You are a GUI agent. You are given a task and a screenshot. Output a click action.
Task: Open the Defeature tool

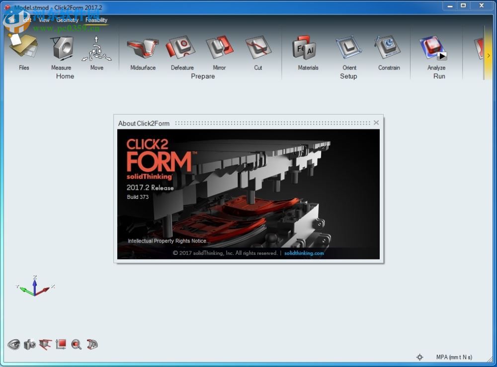181,48
